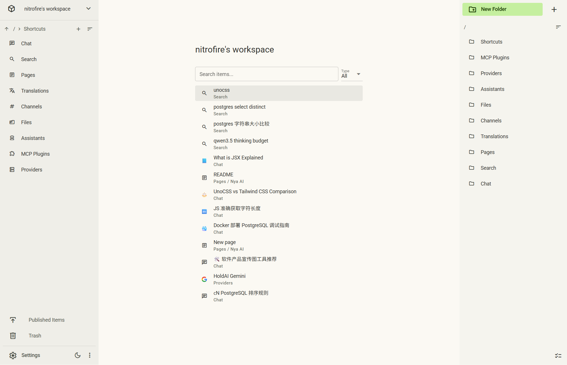Open Assistants in the left sidebar
Viewport: 567px width, 365px height.
[x=33, y=138]
